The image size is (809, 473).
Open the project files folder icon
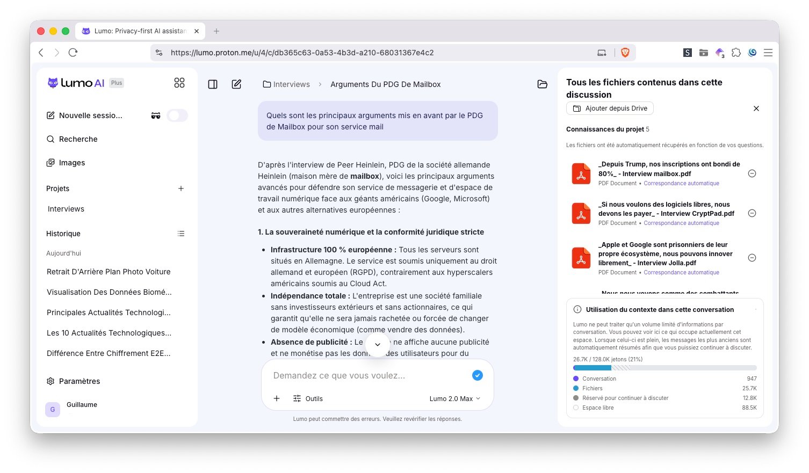pos(542,84)
